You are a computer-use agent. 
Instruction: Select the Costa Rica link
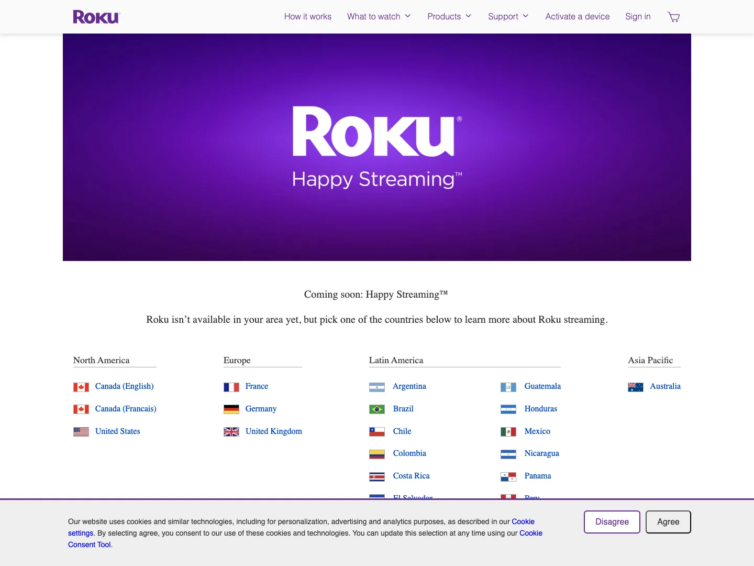click(x=412, y=476)
